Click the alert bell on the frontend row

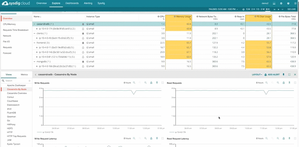83,43
